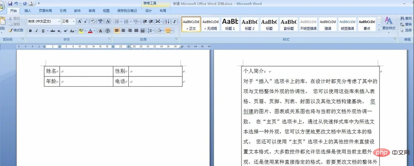This screenshot has height=166, width=414.
Task: Shrink font size with the A-down icon
Action: 86,21
